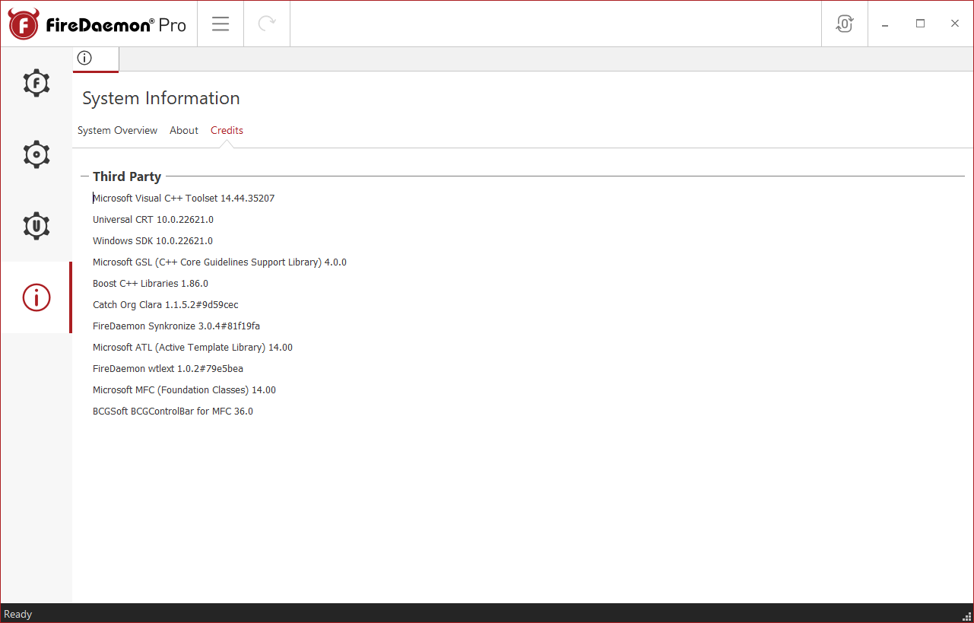Close the FireDaemon Pro window

coord(955,24)
